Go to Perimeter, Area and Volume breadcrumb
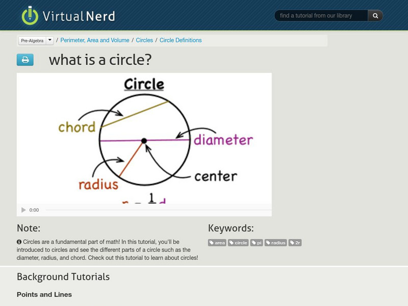This screenshot has width=408, height=306. tap(95, 40)
